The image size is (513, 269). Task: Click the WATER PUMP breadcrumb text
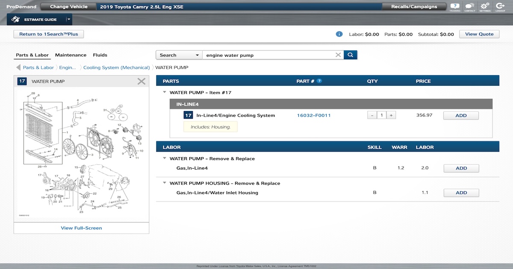tap(172, 67)
